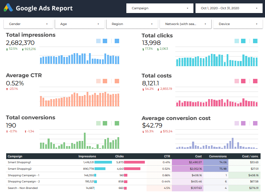Sort table by Clicks column header
The image size is (265, 192).
pos(119,156)
